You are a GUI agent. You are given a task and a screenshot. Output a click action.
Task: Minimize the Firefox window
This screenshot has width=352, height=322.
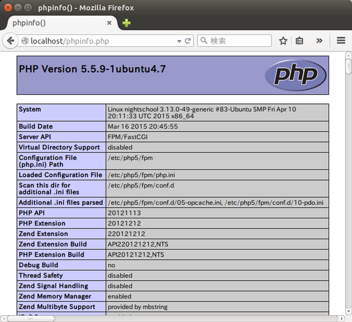click(x=18, y=8)
